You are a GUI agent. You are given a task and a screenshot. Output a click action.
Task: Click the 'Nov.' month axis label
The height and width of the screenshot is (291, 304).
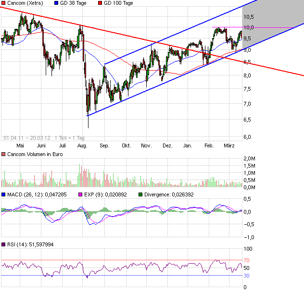(x=146, y=145)
